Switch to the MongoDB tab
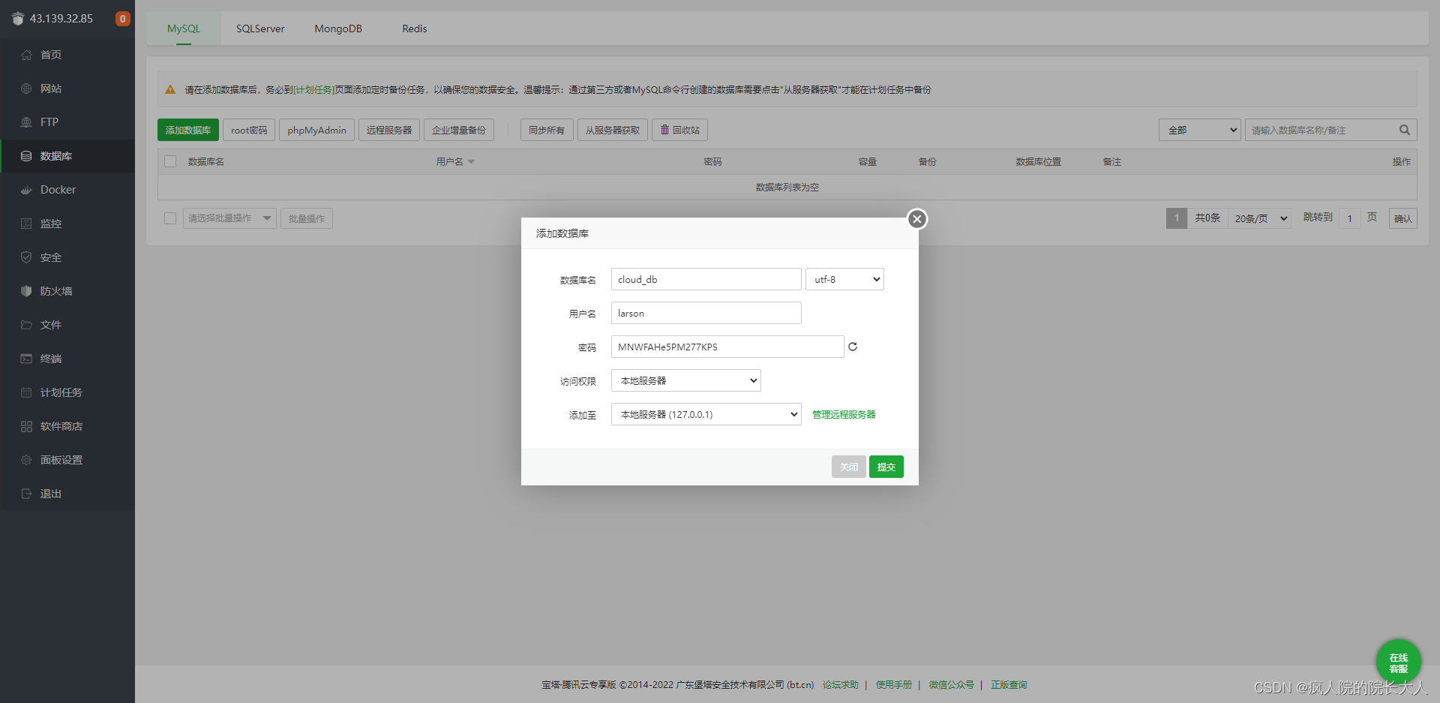Screen dimensions: 1440x703 coord(338,29)
